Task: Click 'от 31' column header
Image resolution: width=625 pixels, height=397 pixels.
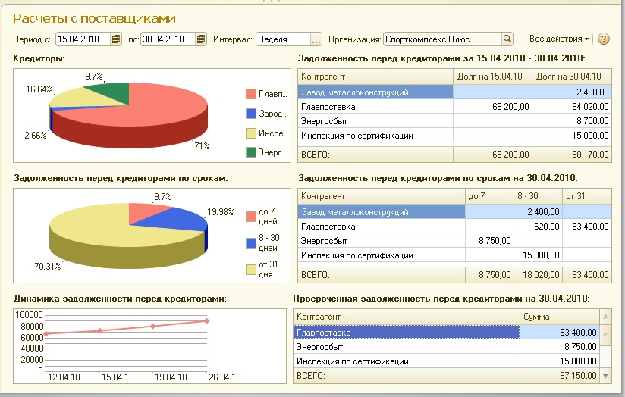Action: 587,196
